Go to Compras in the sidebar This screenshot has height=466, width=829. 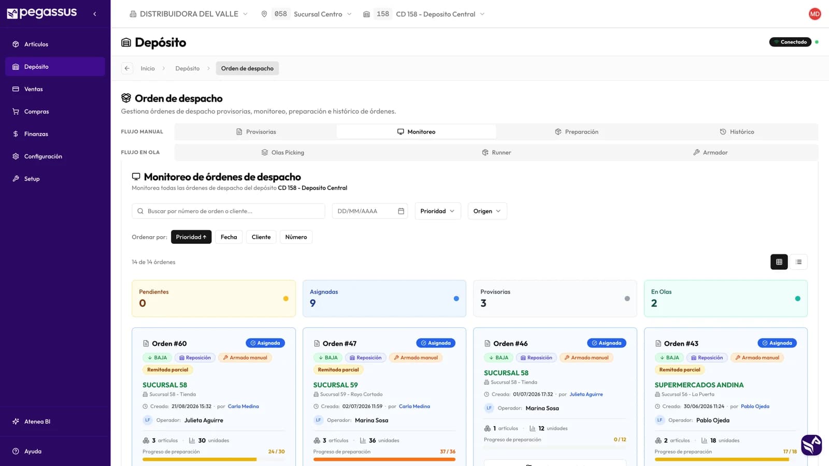click(x=55, y=111)
